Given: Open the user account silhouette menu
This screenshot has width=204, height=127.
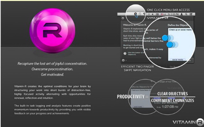Looking at the screenshot, I should 182,14.
